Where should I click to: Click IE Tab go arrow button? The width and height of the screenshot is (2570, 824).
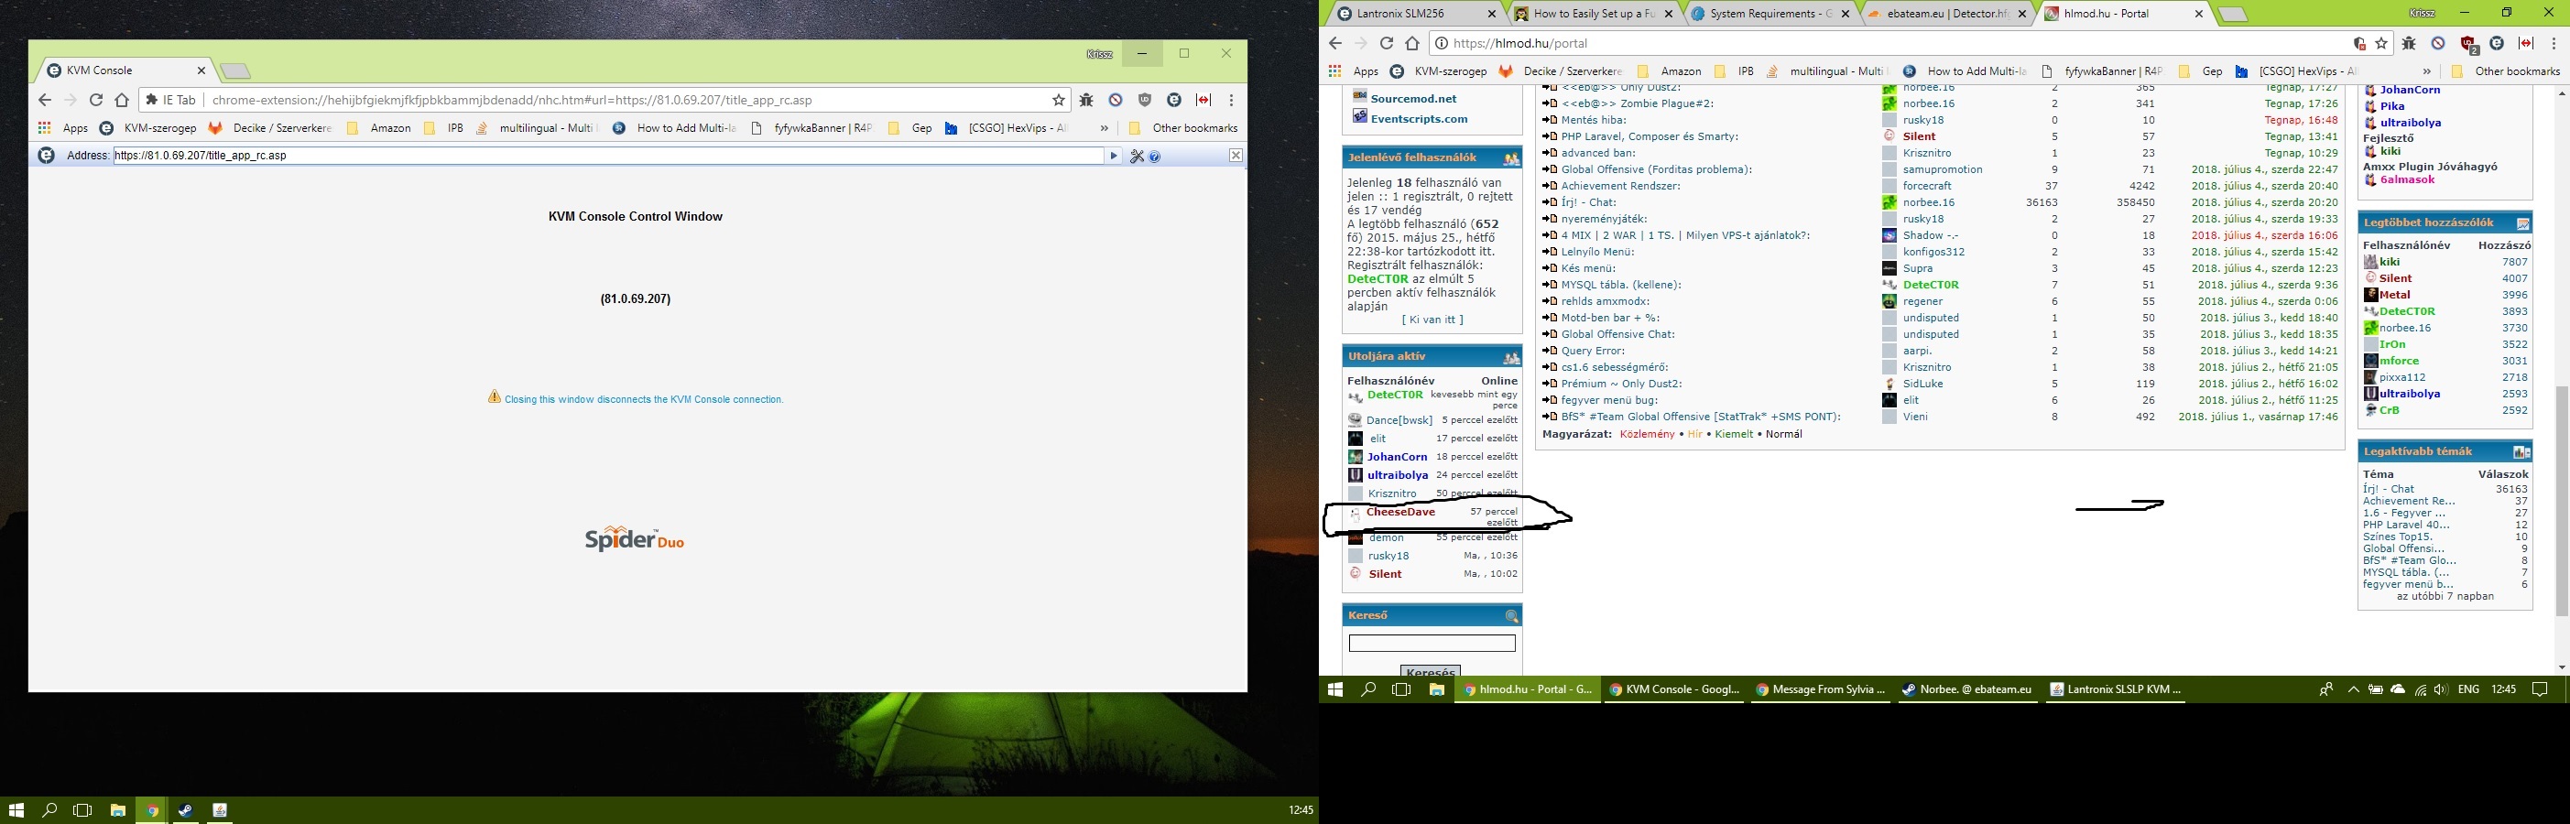[1114, 156]
